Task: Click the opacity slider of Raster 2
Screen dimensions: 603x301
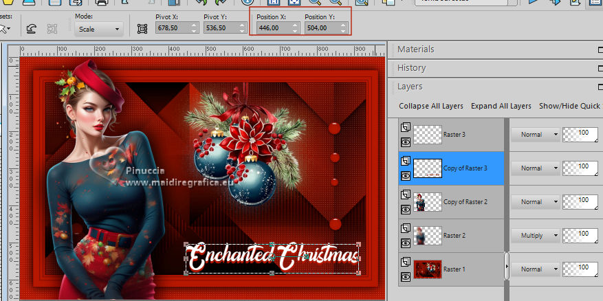Action: 580,236
